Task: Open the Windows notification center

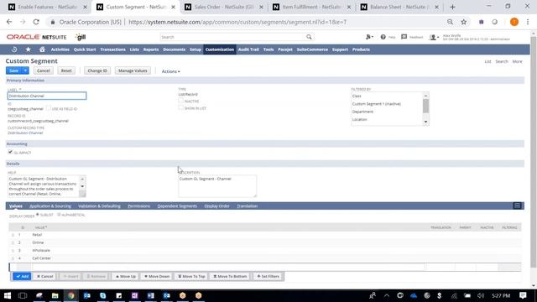Action: (x=523, y=295)
